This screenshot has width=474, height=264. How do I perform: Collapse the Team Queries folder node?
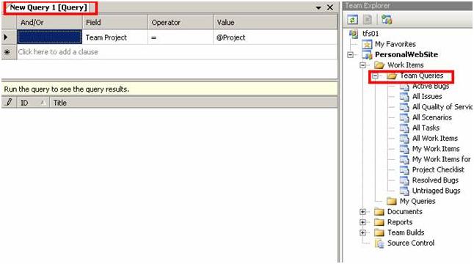click(375, 76)
